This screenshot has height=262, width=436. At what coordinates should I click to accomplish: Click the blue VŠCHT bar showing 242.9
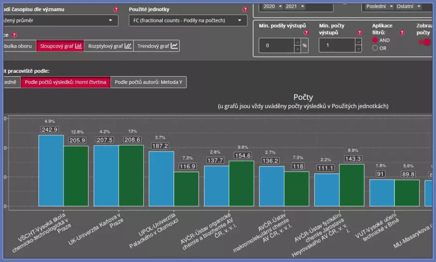pos(51,170)
